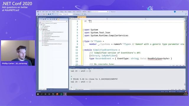Open the Any CPU platform dropdown
The image size is (189, 106).
(68, 14)
